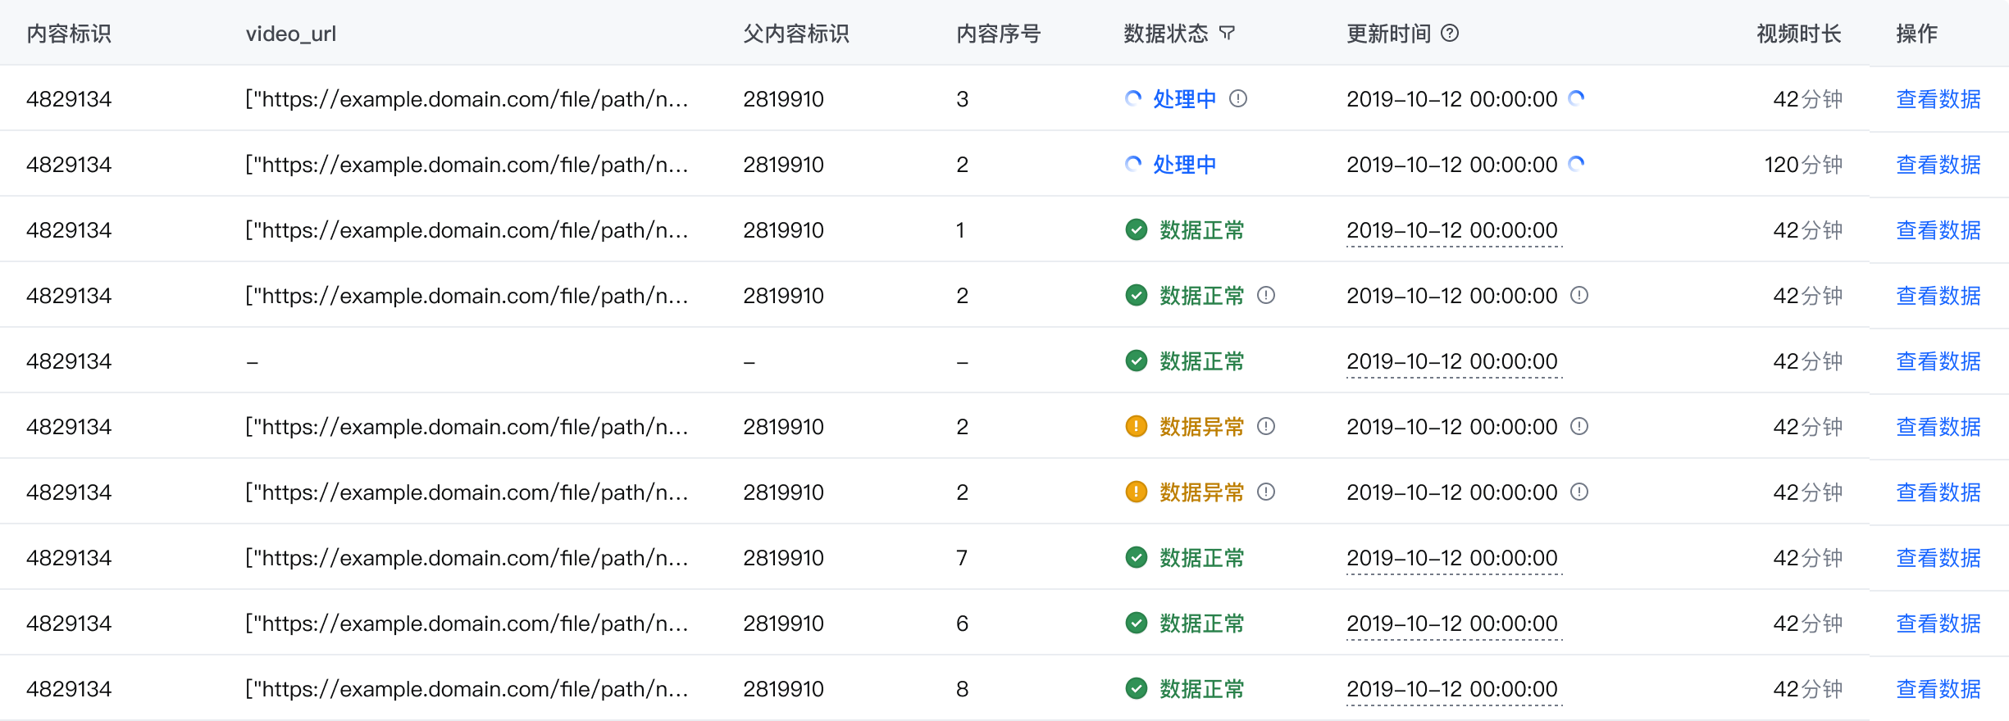
Task: Click the 视频时长 column header
Action: point(1798,34)
